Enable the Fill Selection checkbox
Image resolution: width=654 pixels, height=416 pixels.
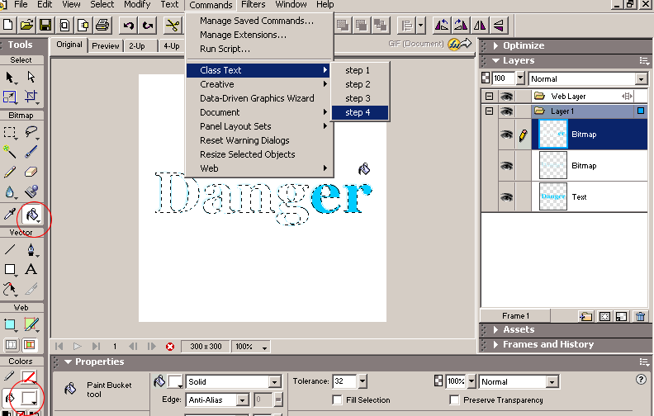point(338,399)
